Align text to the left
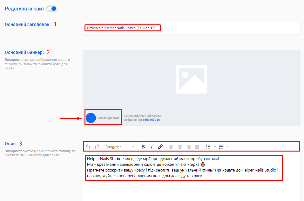This screenshot has width=304, height=201. coord(172,146)
